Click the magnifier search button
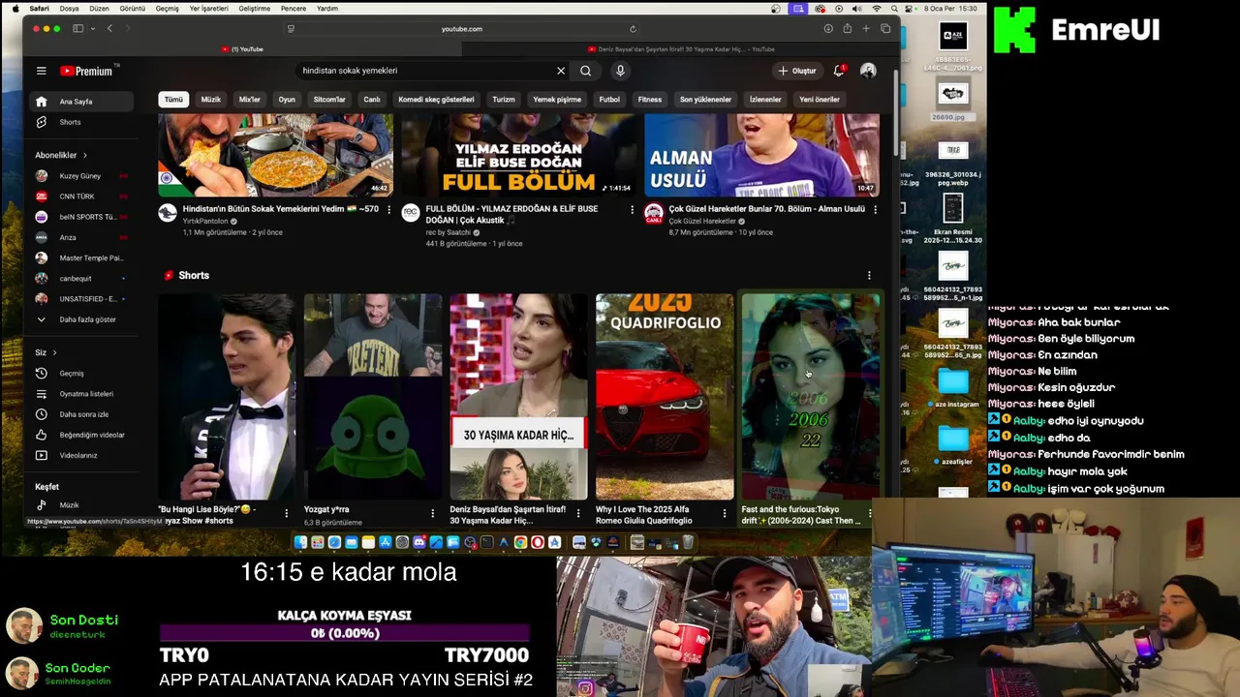The height and width of the screenshot is (697, 1240). (x=585, y=71)
